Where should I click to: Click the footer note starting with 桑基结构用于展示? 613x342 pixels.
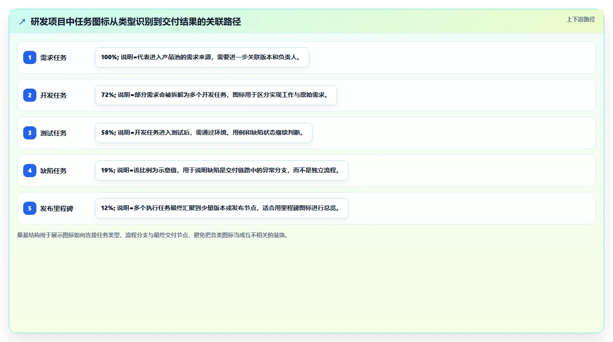(152, 235)
